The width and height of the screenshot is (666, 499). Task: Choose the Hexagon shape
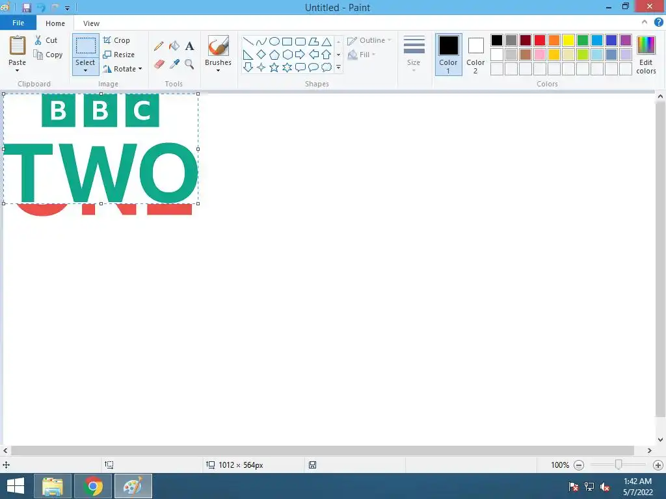tap(287, 55)
